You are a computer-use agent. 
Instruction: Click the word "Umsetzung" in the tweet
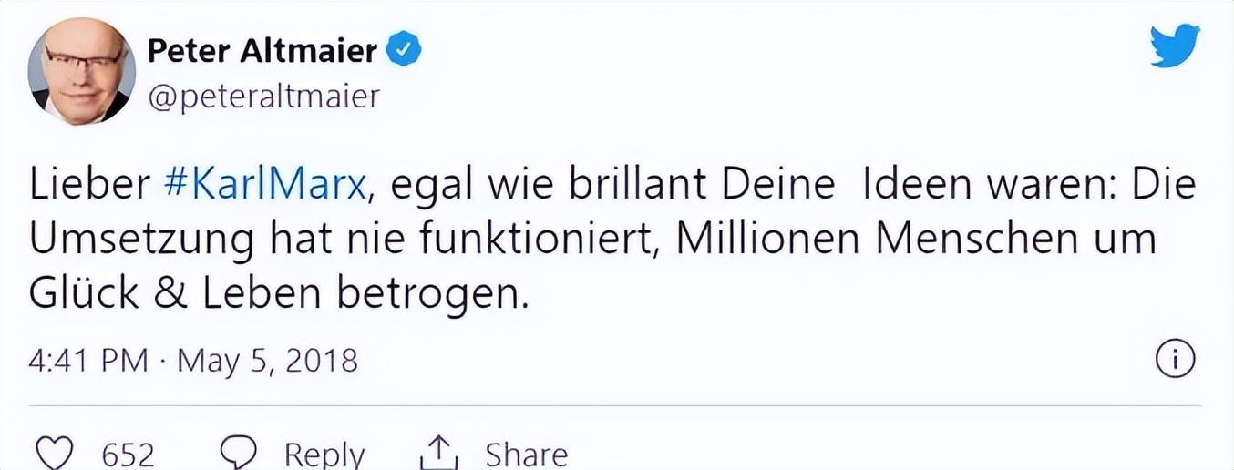click(142, 241)
